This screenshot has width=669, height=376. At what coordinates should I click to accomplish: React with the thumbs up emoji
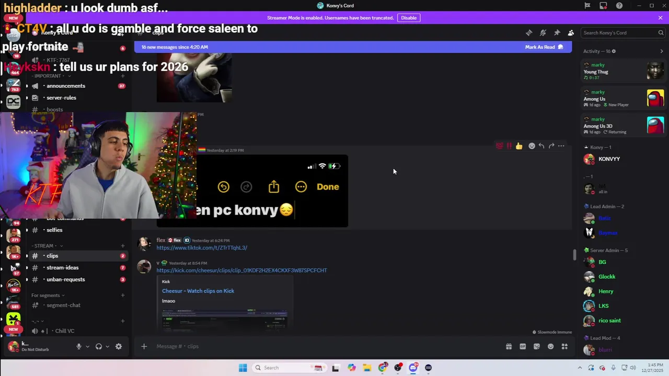point(519,146)
